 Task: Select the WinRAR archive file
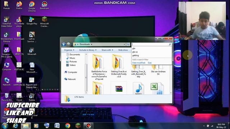tap(119, 89)
